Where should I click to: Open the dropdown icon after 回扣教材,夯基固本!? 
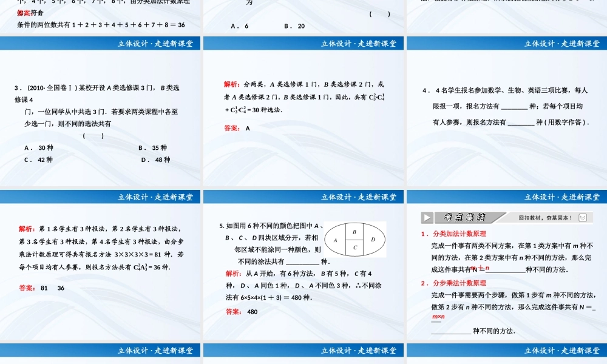point(583,218)
